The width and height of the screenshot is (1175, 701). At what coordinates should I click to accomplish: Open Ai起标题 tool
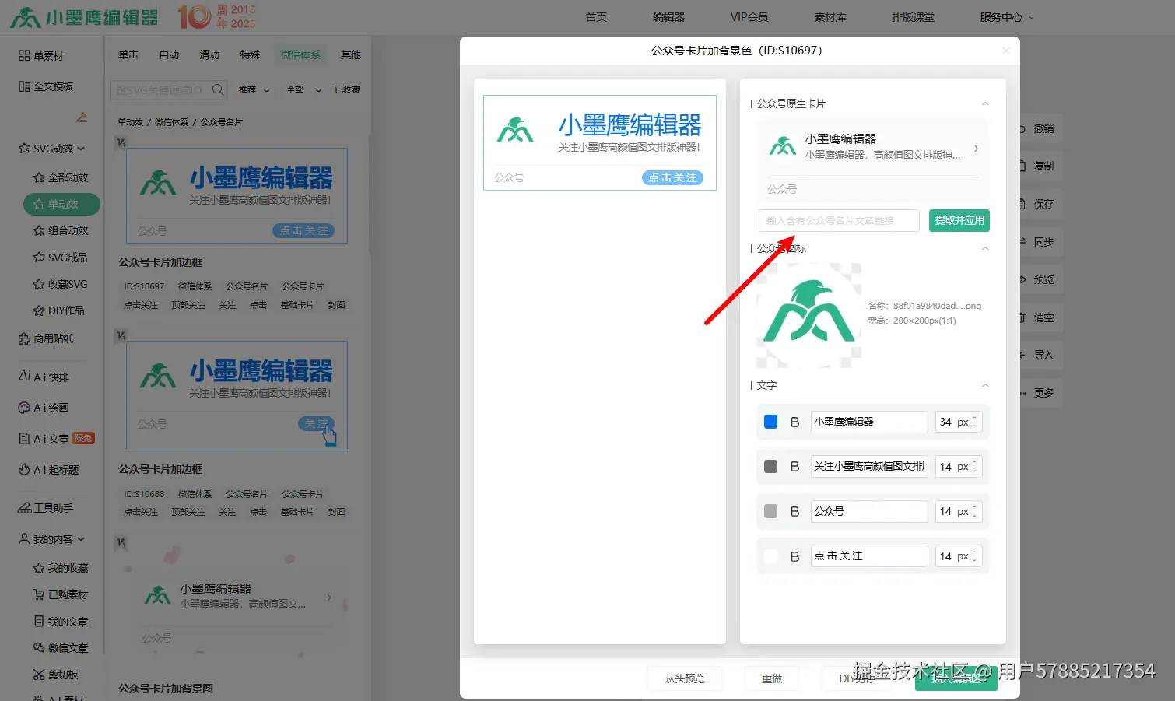pos(48,470)
